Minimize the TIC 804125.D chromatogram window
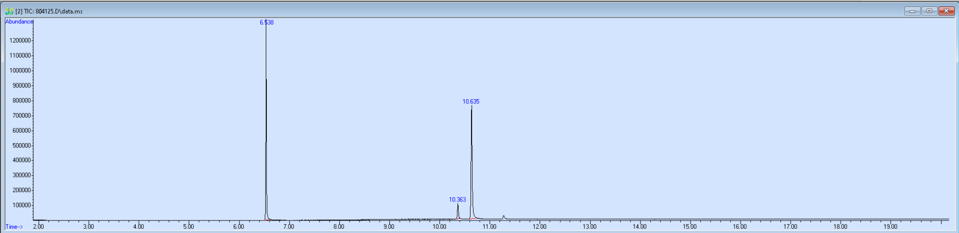Screen dimensions: 959x233 pos(912,11)
